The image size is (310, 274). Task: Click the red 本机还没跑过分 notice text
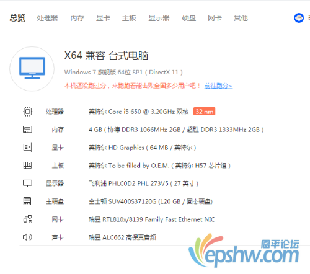click(x=132, y=86)
